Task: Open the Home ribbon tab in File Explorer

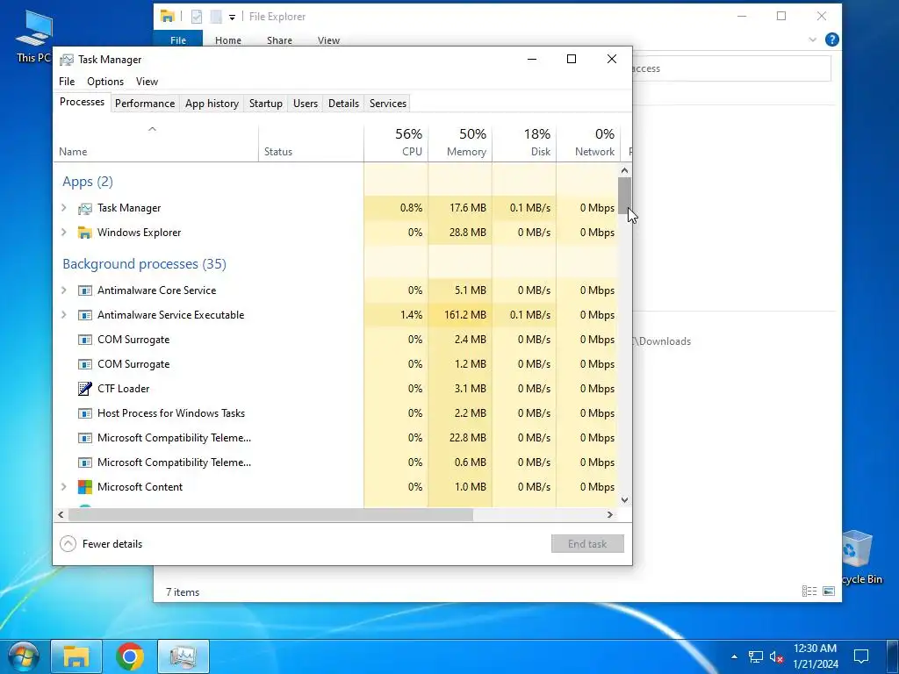Action: pos(227,40)
